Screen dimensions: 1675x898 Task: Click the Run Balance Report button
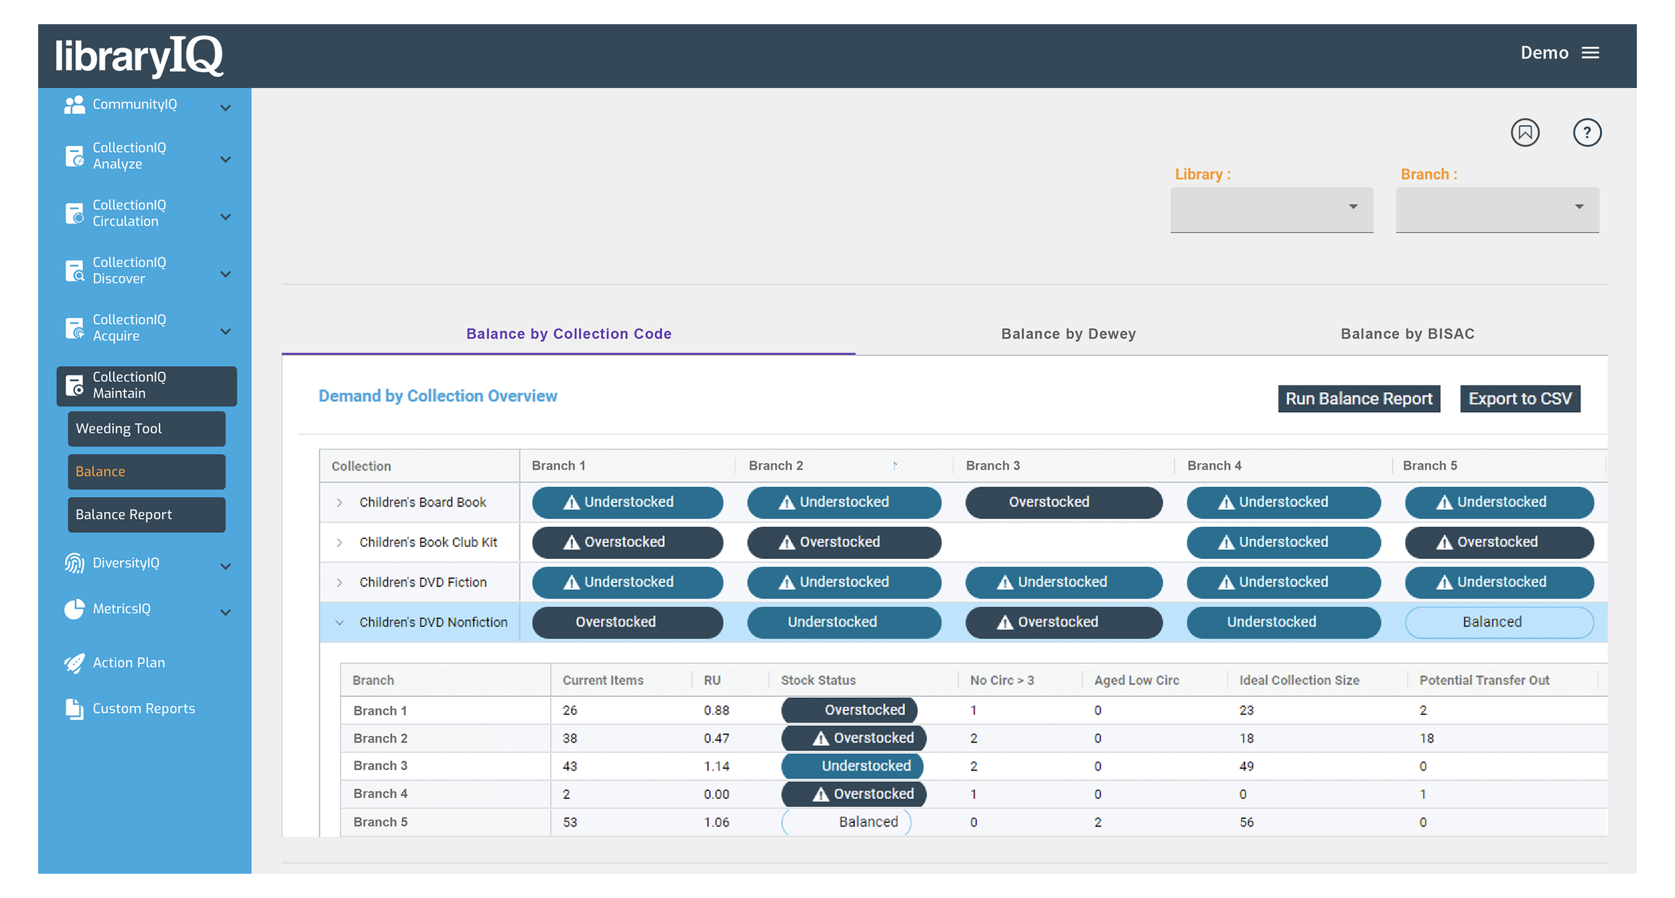coord(1359,399)
